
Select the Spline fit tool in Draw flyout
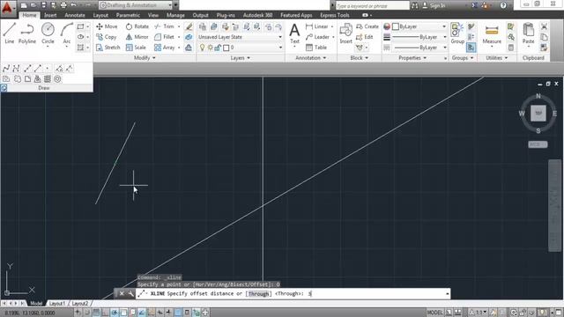click(6, 69)
